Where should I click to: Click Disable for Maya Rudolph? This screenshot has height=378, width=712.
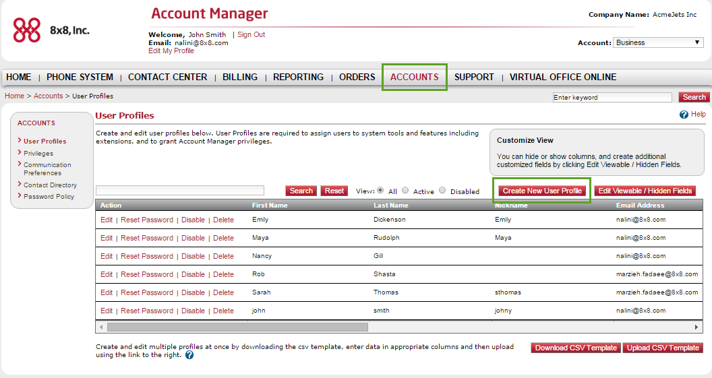193,238
